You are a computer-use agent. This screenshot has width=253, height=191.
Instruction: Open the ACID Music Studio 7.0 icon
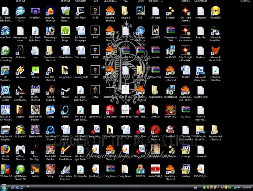click(20, 169)
